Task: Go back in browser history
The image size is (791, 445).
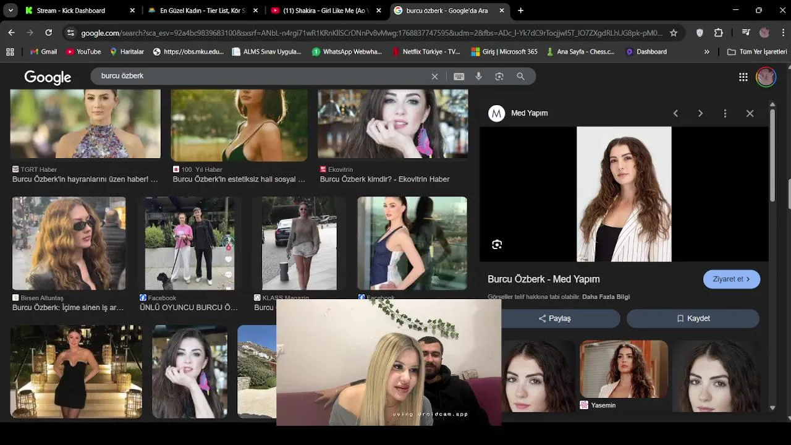Action: 11,33
